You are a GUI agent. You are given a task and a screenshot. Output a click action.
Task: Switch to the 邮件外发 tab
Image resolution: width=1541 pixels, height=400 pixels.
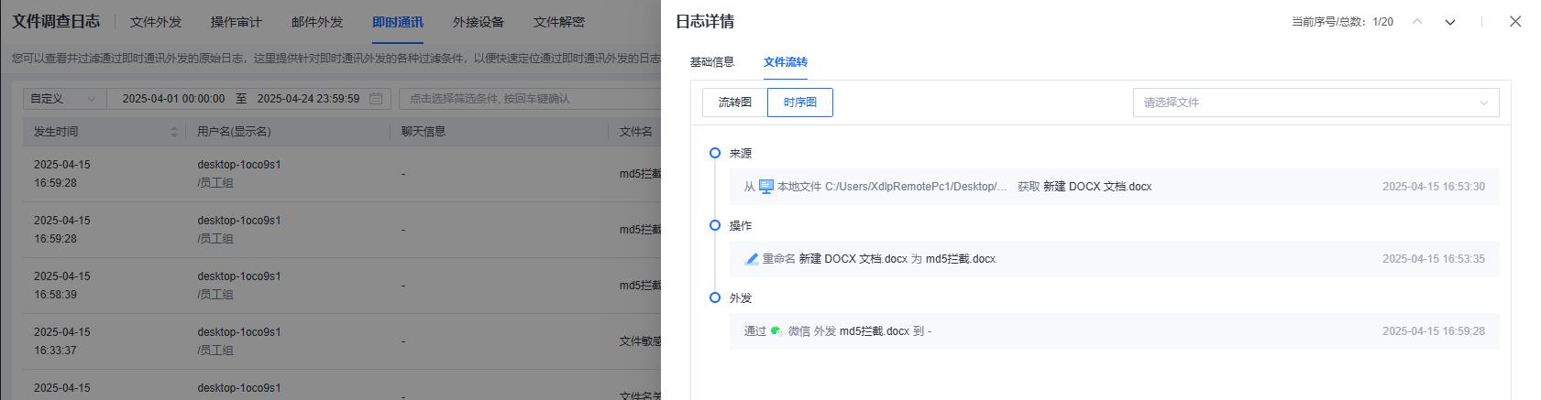click(x=317, y=22)
